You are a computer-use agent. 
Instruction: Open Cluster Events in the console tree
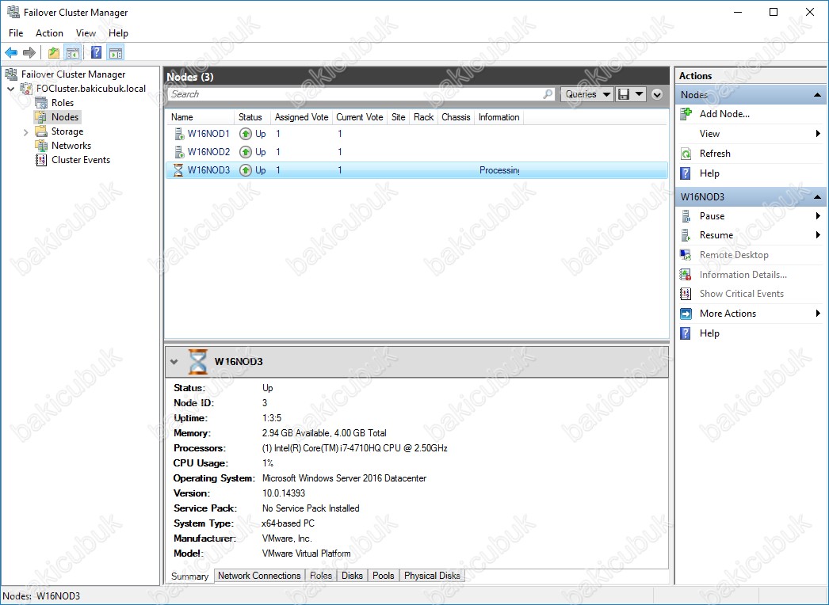pyautogui.click(x=80, y=160)
